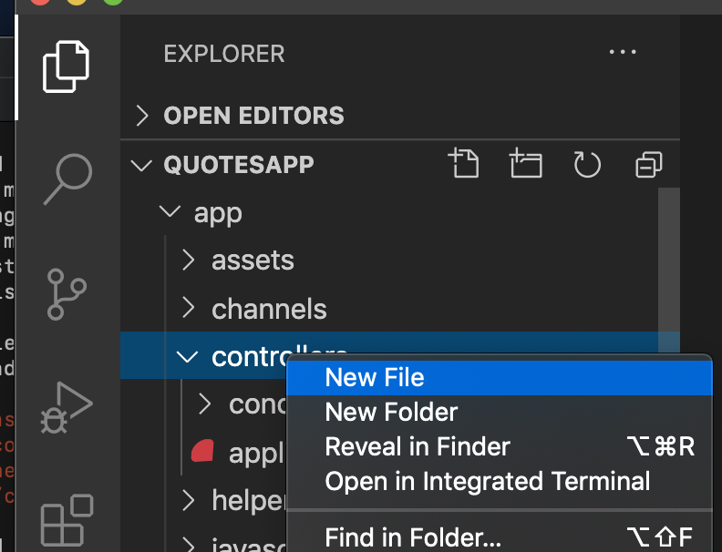Select Reveal in Finder menu entry
Screen dimensions: 722x552
(x=500, y=446)
